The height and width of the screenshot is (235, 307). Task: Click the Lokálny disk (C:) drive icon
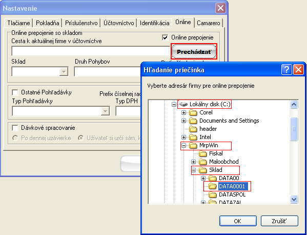tap(183, 104)
